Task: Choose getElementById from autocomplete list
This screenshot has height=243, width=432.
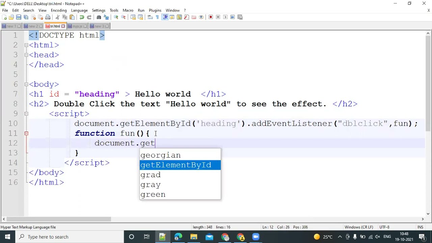Action: 180,165
